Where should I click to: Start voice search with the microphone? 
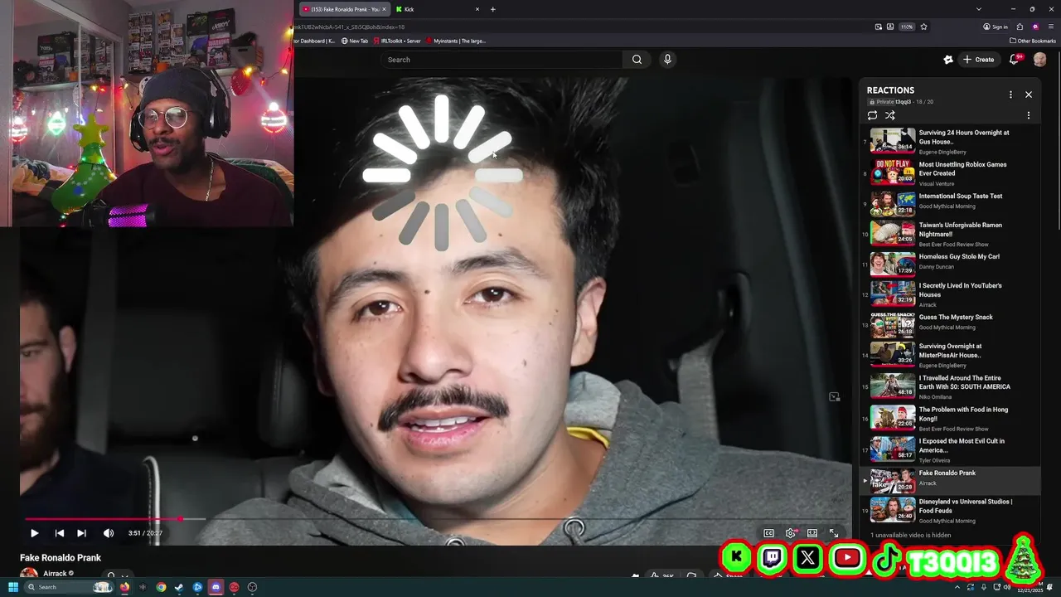coord(667,60)
